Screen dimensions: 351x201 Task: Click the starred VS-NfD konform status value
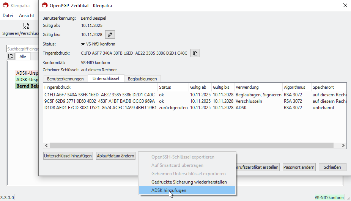coord(98,44)
